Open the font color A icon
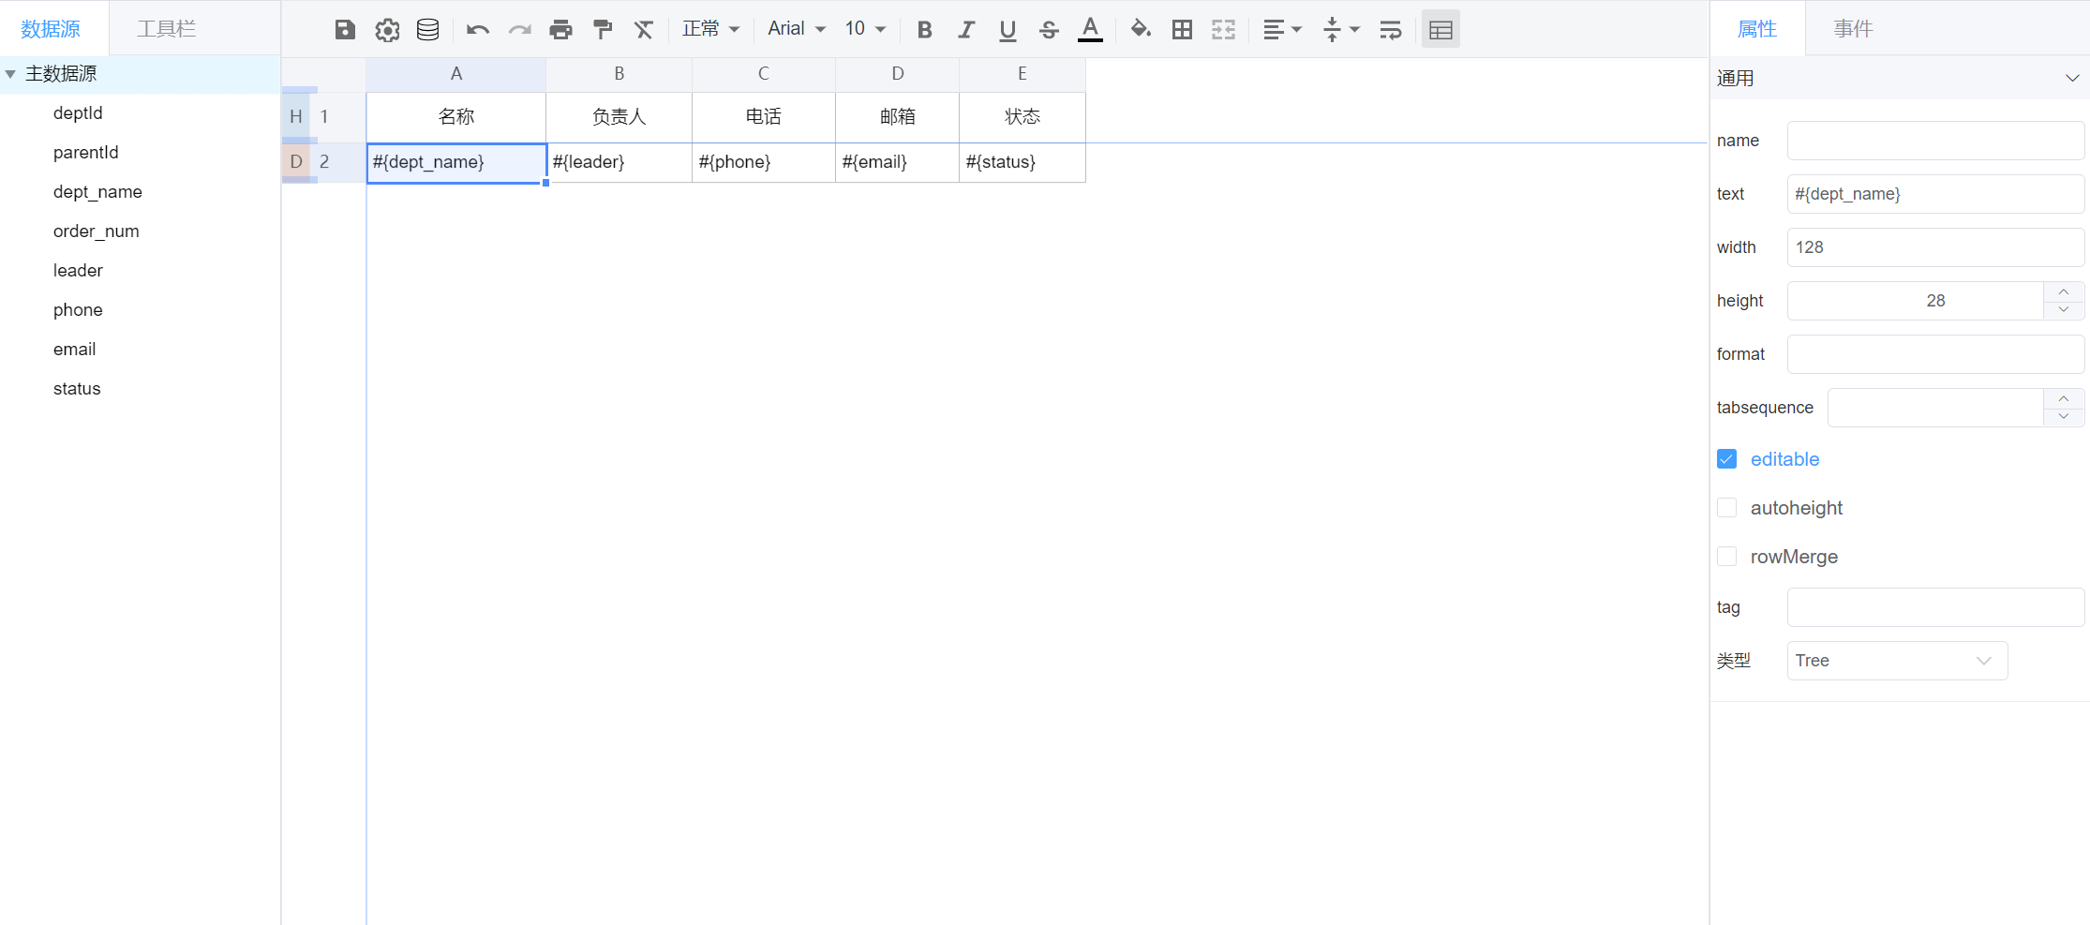 (1090, 29)
